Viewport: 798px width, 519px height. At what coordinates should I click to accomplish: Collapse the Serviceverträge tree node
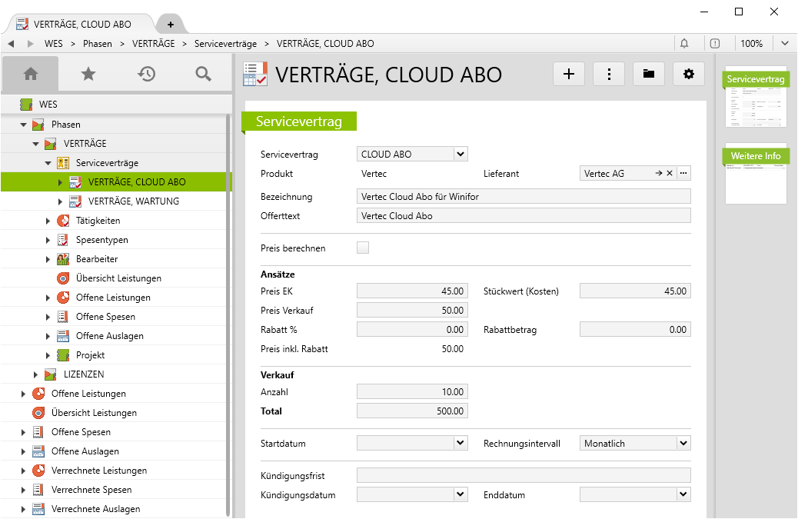point(48,163)
